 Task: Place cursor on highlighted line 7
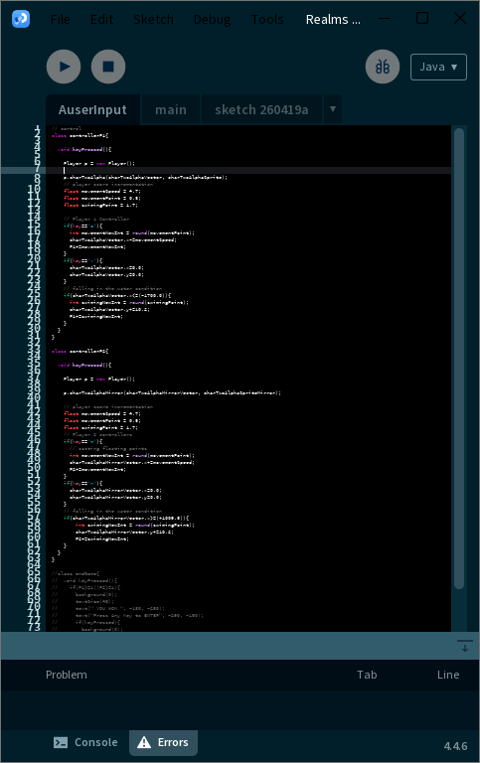pyautogui.click(x=248, y=170)
